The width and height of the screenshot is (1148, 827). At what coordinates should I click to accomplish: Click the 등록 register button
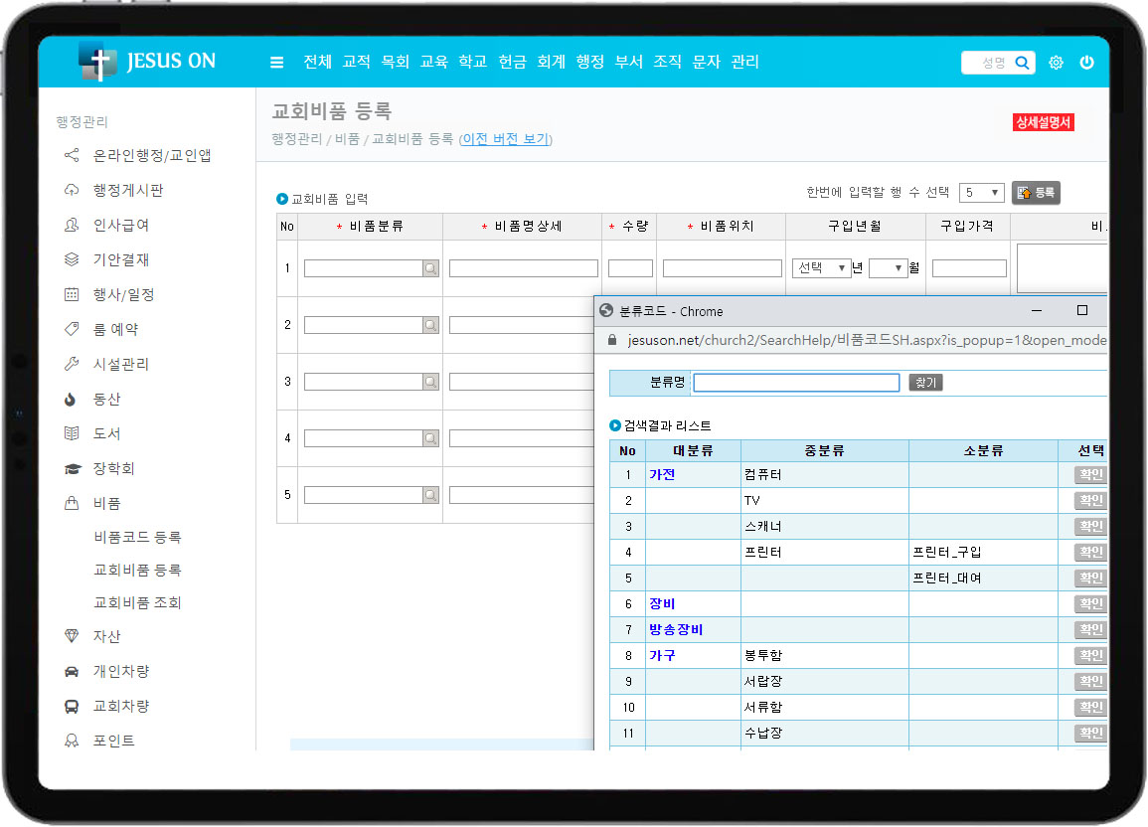tap(1036, 193)
